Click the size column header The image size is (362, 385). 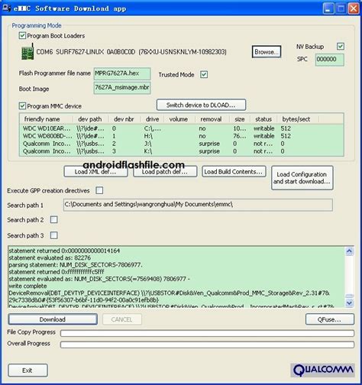click(240, 119)
